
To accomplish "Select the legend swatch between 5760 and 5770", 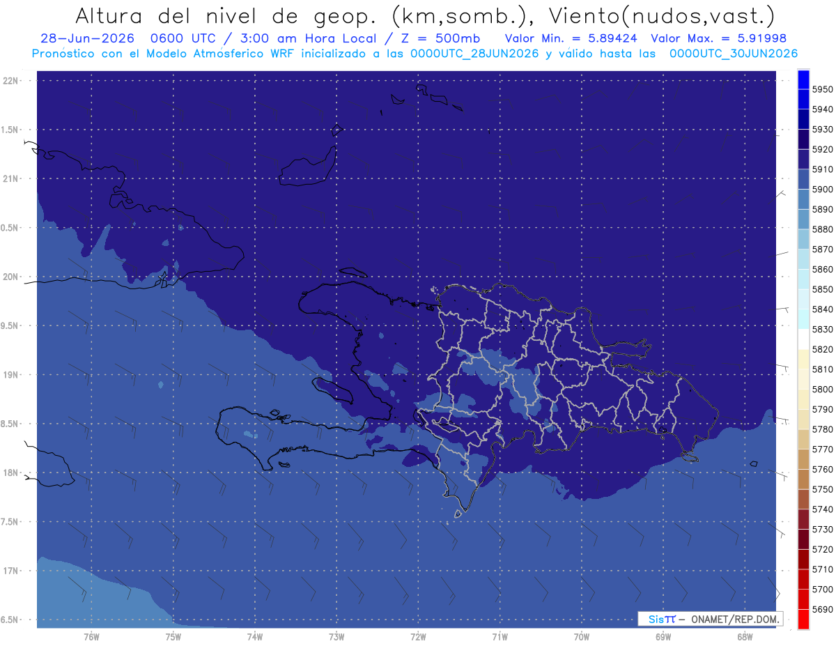I will 803,459.
